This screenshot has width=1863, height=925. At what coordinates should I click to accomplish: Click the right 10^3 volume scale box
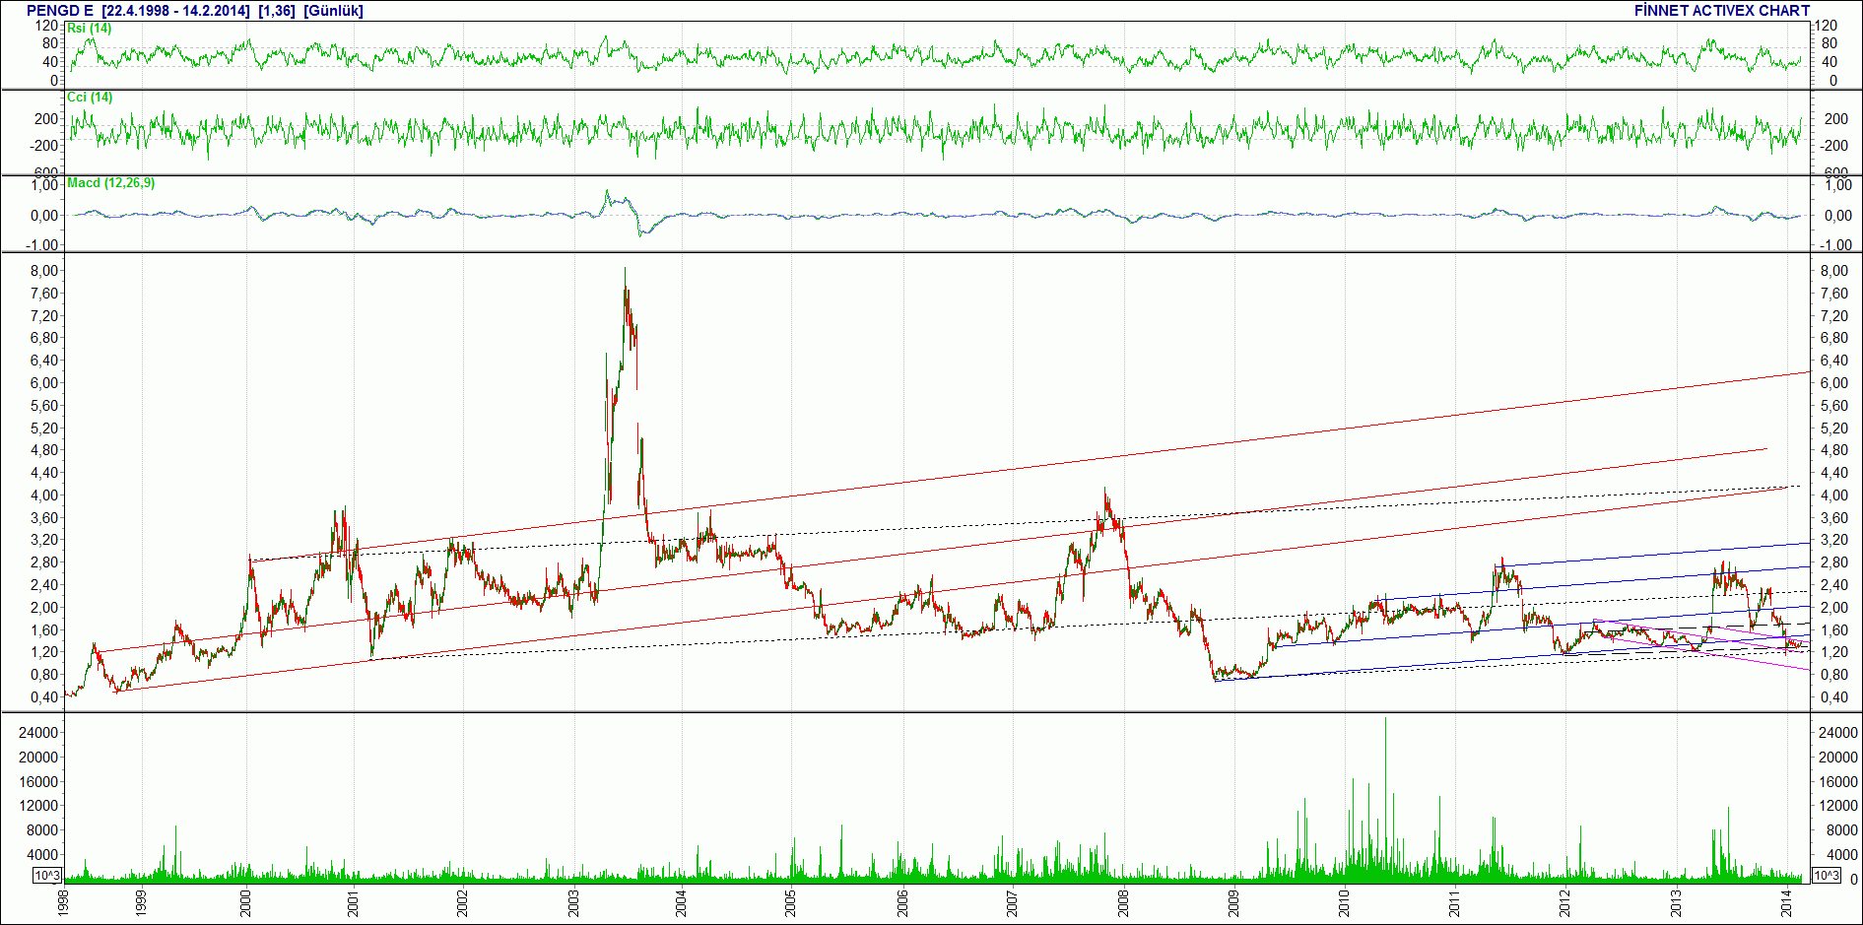[1826, 876]
